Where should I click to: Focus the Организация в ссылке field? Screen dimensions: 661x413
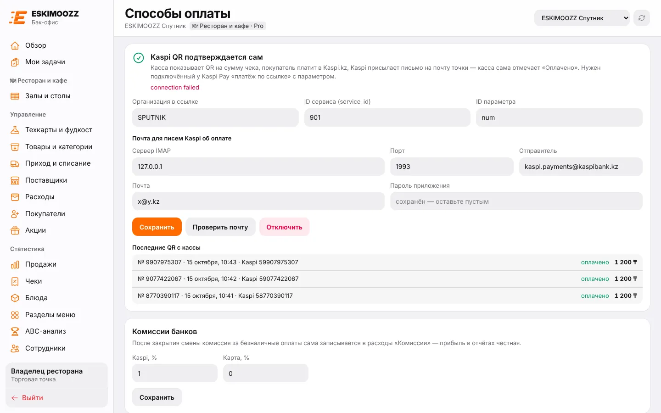click(x=215, y=117)
